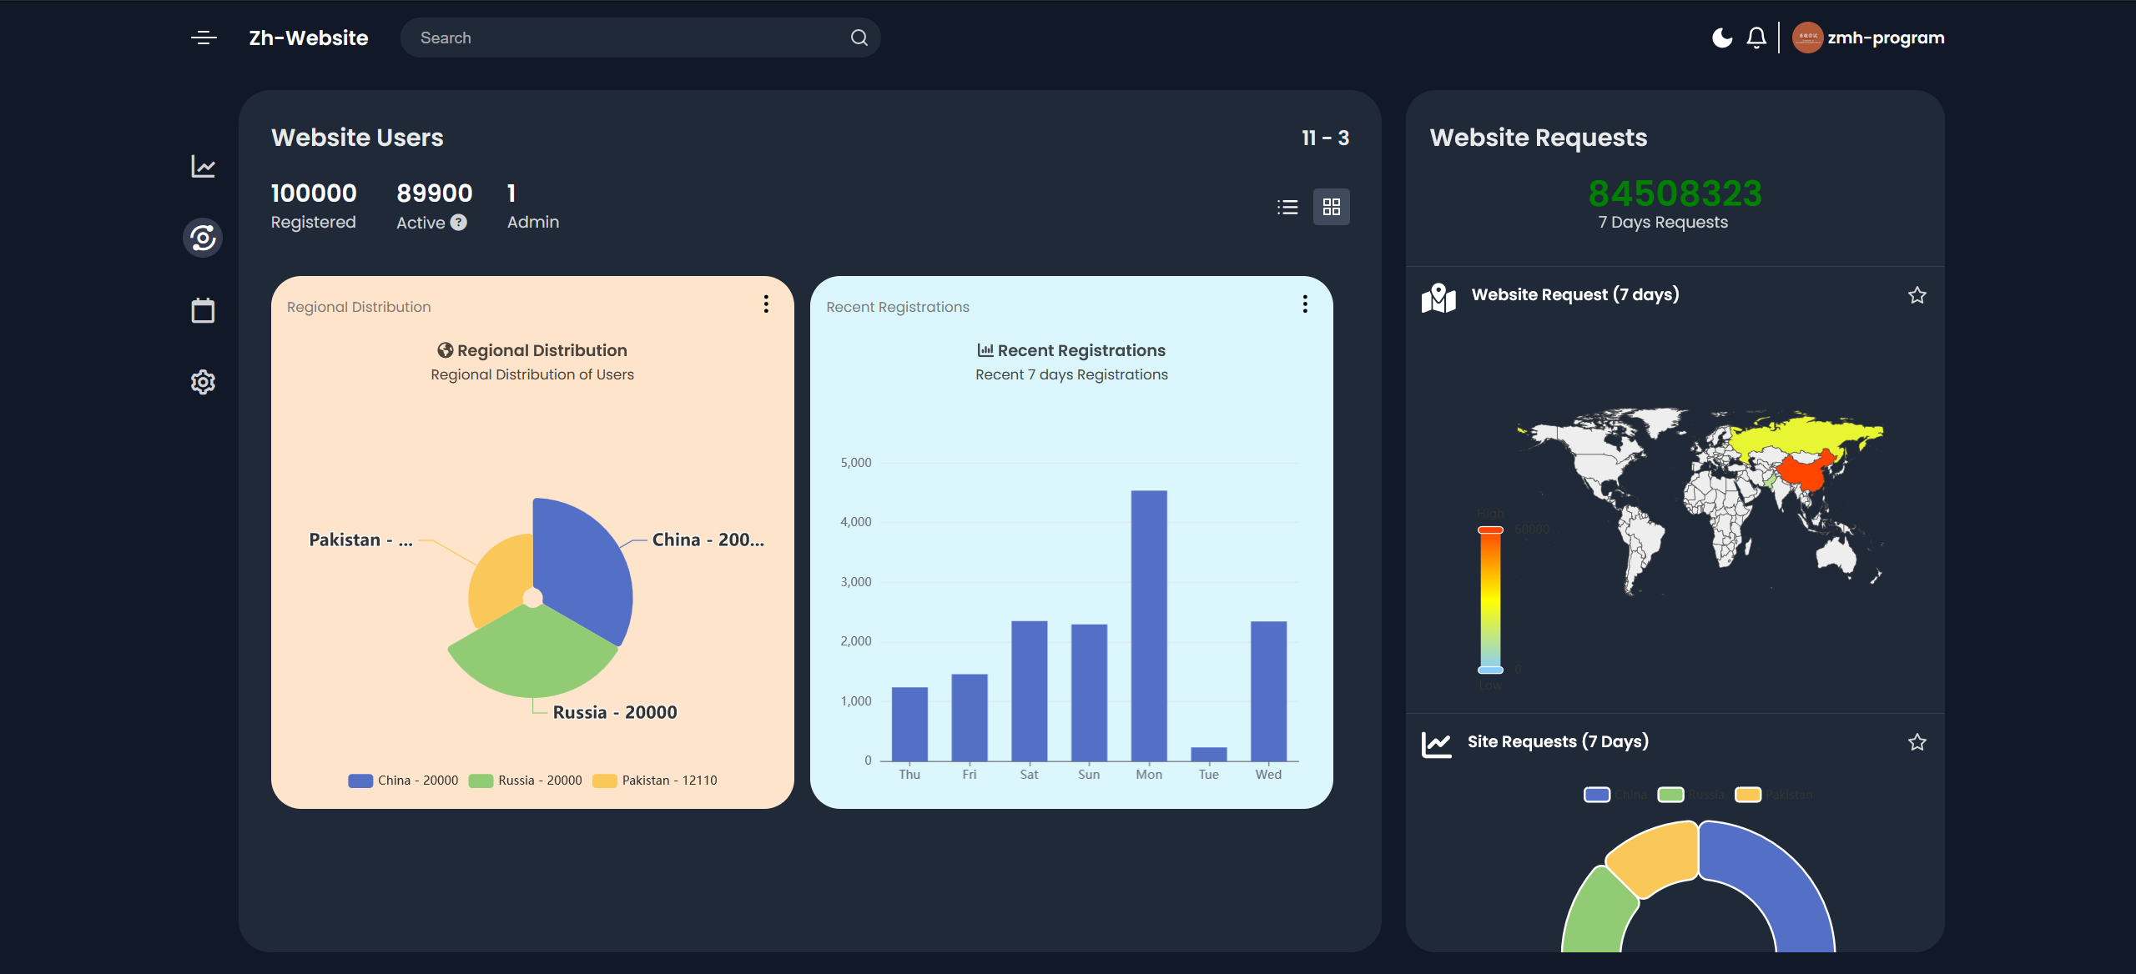Open the analytics chart sidebar icon
Image resolution: width=2136 pixels, height=974 pixels.
pyautogui.click(x=204, y=167)
